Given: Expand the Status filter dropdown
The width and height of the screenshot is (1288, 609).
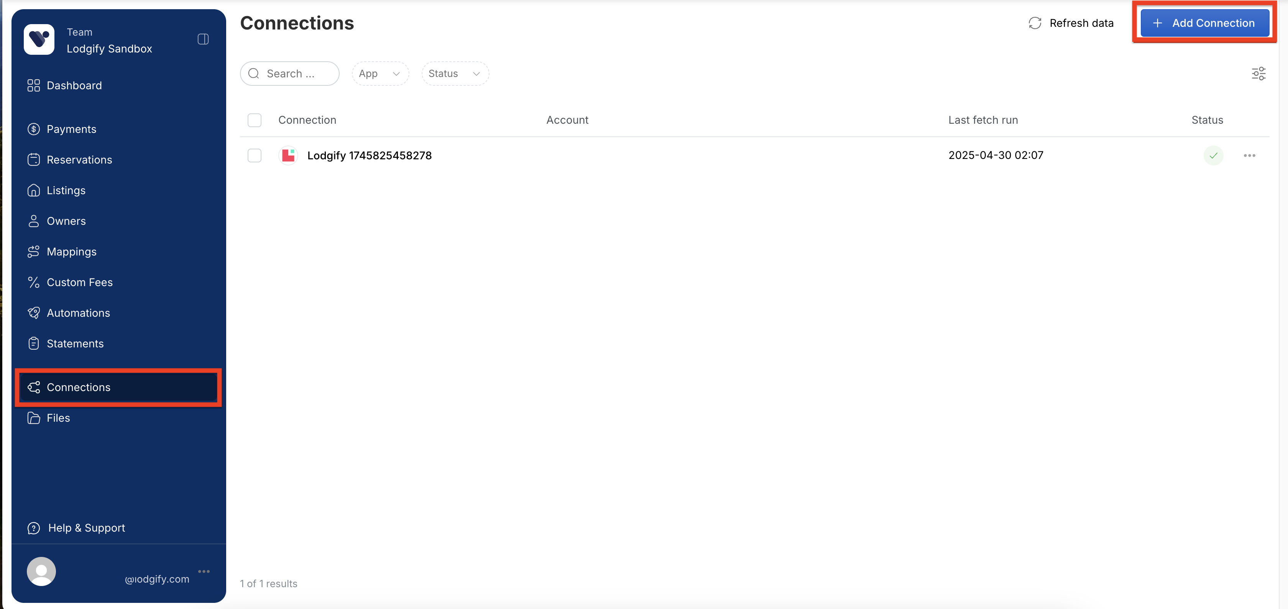Looking at the screenshot, I should [x=455, y=74].
